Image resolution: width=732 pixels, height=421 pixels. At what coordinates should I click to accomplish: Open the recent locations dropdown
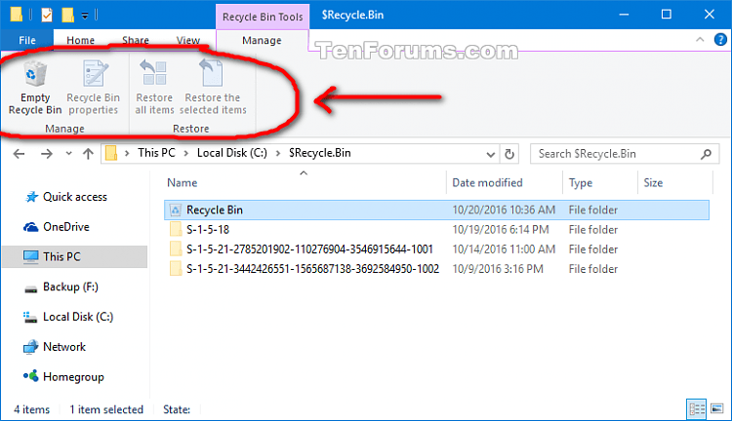tap(68, 153)
